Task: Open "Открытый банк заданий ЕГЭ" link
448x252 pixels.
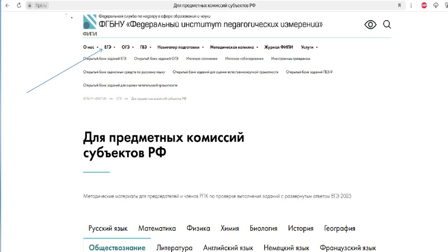Action: click(105, 59)
